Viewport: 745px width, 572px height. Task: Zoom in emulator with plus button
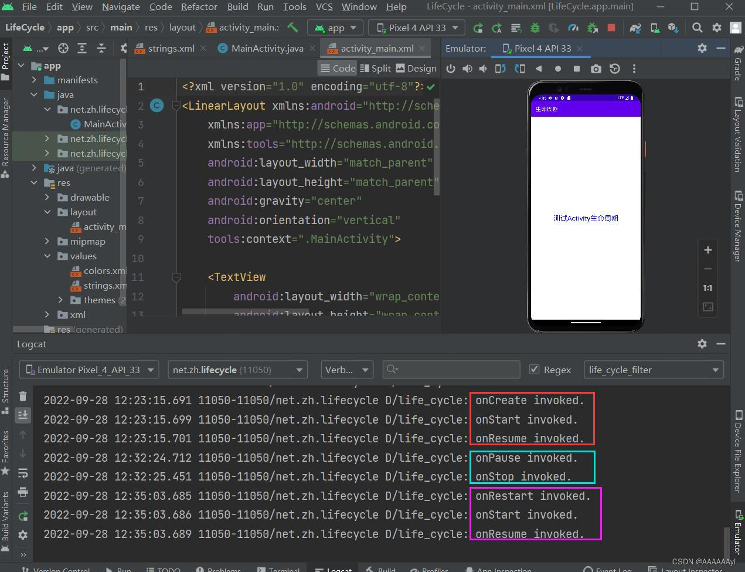pyautogui.click(x=707, y=250)
